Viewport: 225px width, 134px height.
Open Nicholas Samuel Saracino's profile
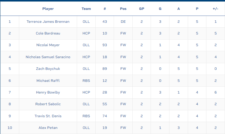48,57
